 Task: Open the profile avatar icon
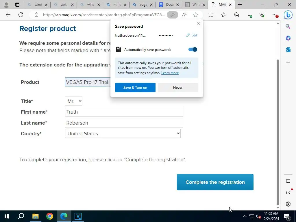(6, 5)
